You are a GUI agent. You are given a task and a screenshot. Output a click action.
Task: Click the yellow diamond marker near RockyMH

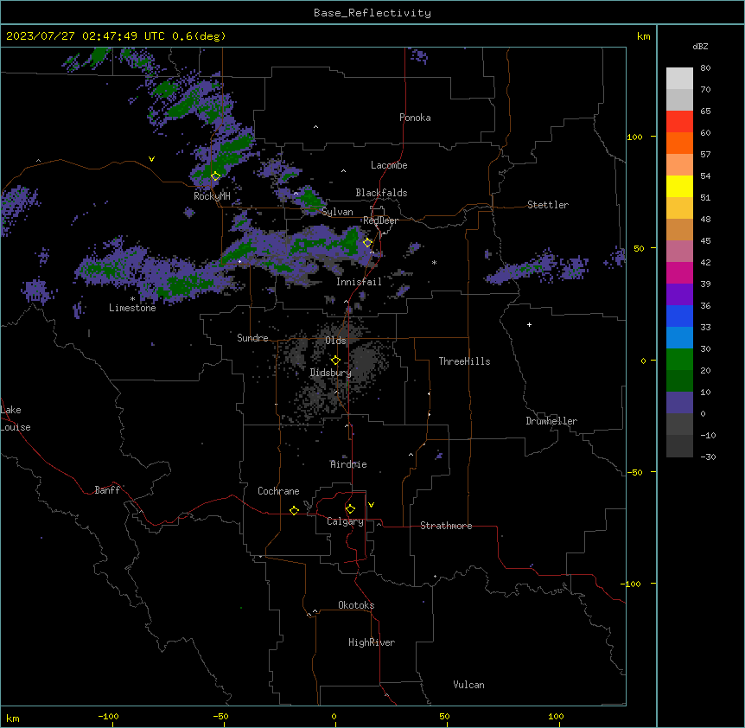tap(215, 176)
